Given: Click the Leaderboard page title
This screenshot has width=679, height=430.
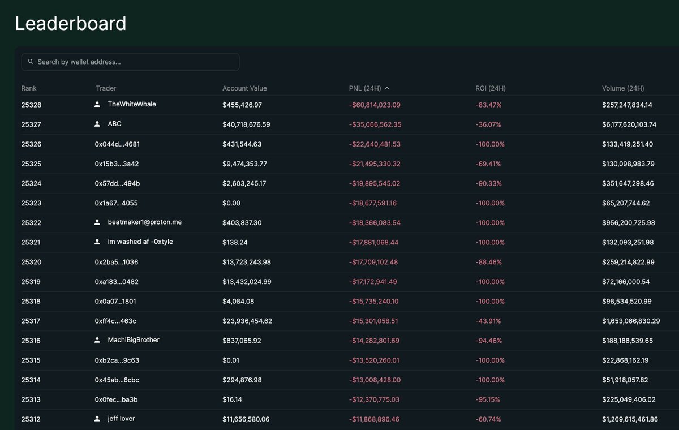Looking at the screenshot, I should (x=70, y=24).
